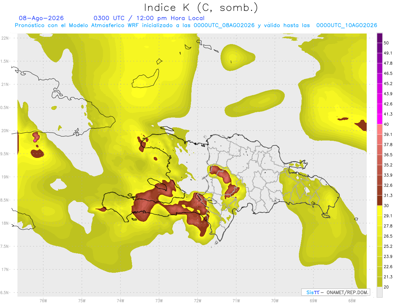The height and width of the screenshot is (305, 395).
Task: Click the "76W" longitude label
Action: click(43, 300)
